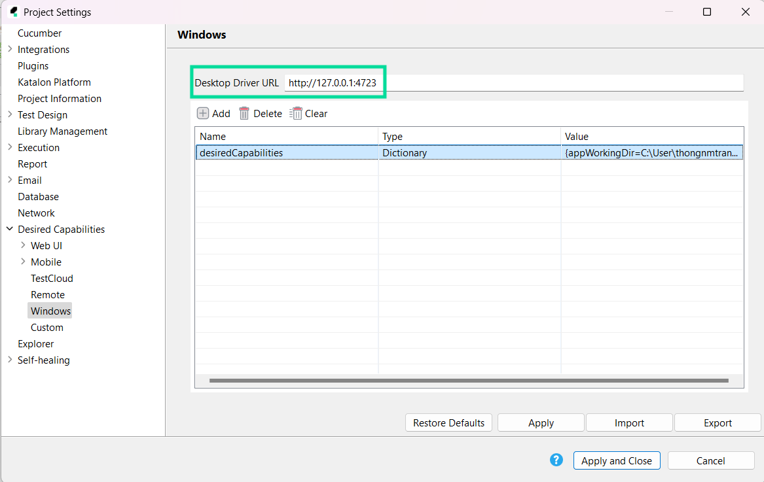
Task: Expand the Mobile subsection
Action: 22,262
